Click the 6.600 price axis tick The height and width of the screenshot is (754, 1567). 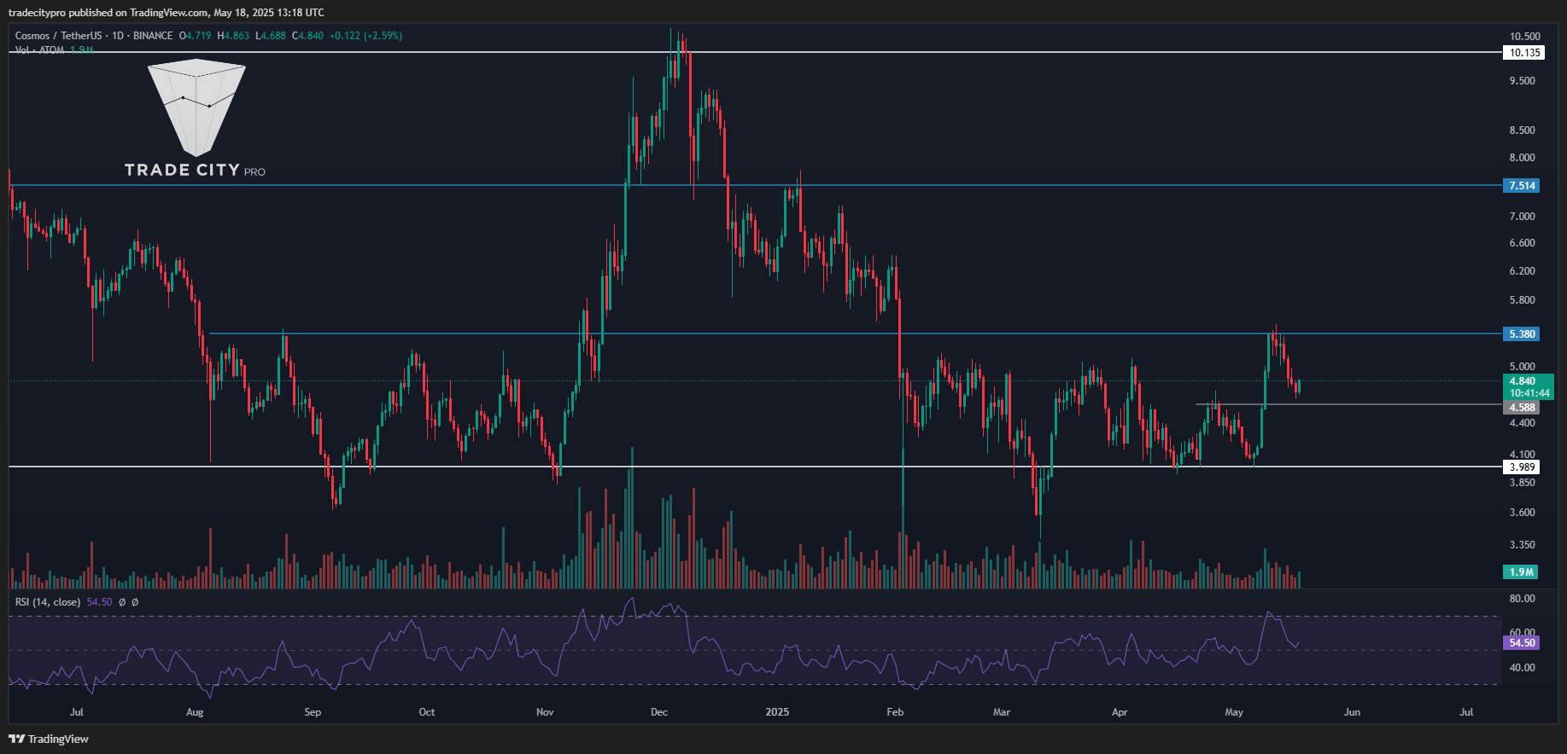point(1523,243)
